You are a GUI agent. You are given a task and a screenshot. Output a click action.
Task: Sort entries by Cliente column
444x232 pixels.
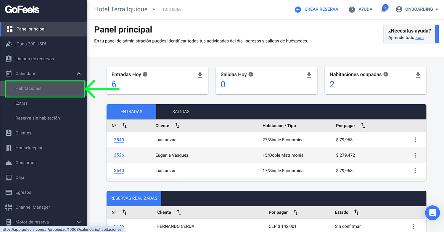pyautogui.click(x=177, y=126)
